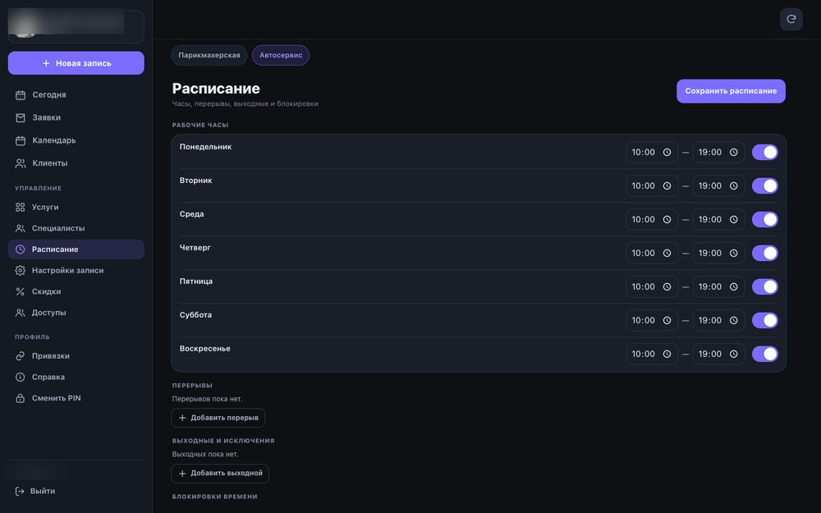Click the envelope icon next to Заявки
Screen dimensions: 821x513
pos(21,117)
